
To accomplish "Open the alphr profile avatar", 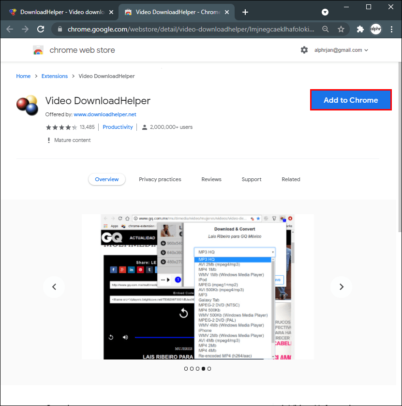I will tap(375, 29).
